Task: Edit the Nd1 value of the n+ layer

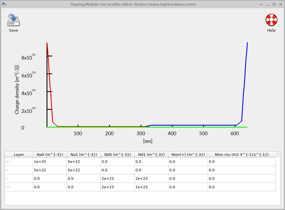Action: pyautogui.click(x=151, y=187)
